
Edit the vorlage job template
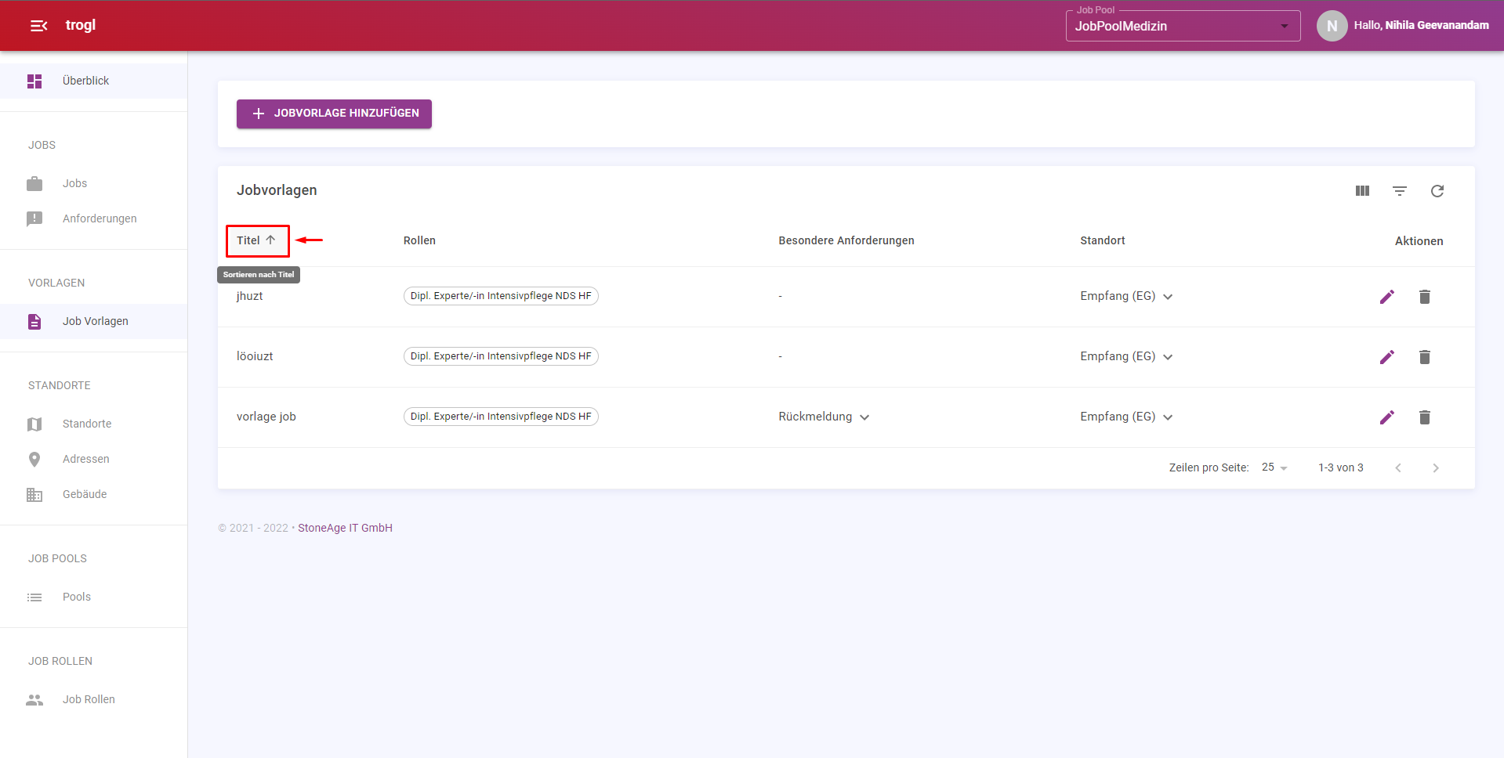pos(1387,417)
